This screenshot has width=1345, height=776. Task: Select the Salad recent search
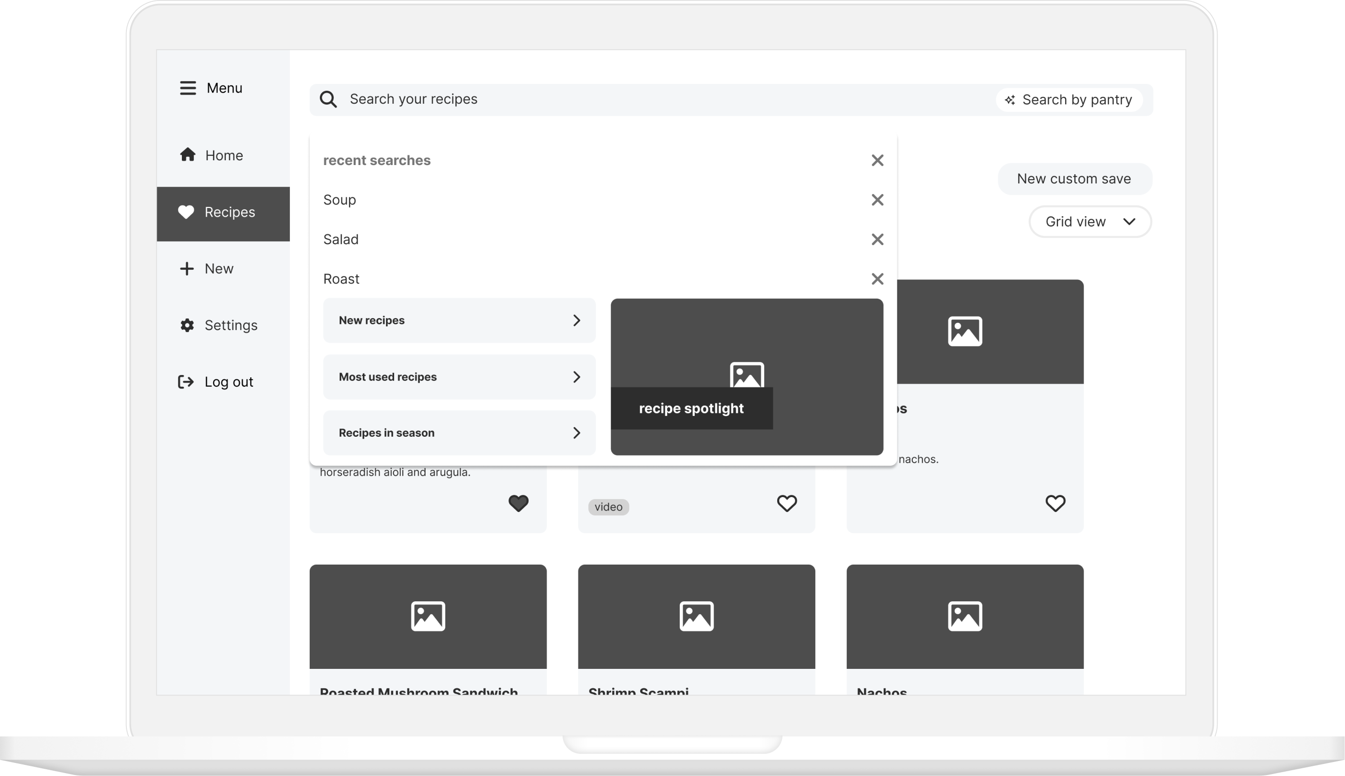(341, 239)
